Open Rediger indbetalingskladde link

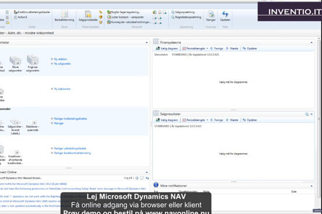tap(70, 119)
